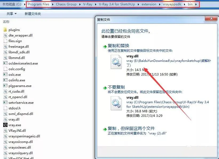Expand arrow after Chaos Group breadcrumb

(x=80, y=4)
